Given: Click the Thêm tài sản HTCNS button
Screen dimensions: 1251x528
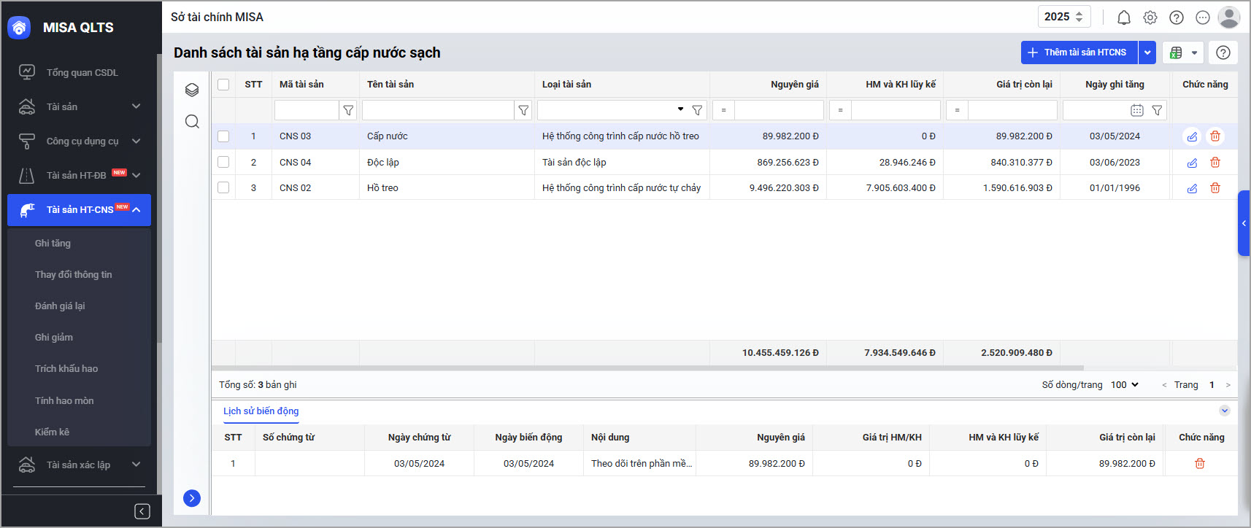Looking at the screenshot, I should [x=1079, y=53].
